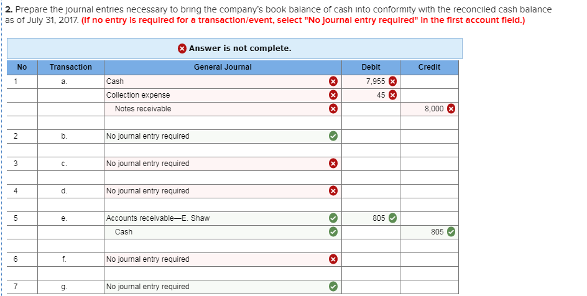The width and height of the screenshot is (587, 296).
Task: Click the debit value 7,955
Action: (x=376, y=81)
